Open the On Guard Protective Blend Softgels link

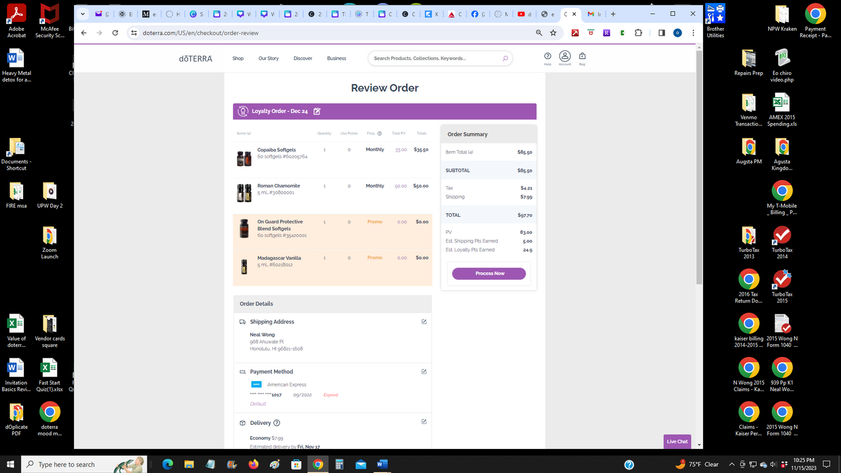280,225
